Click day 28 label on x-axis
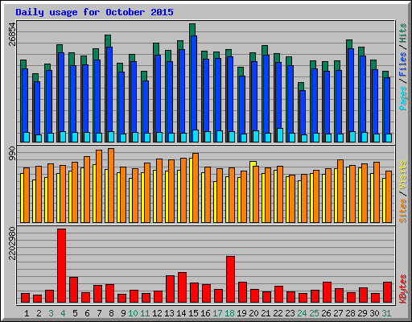The height and width of the screenshot is (322, 412). point(350,313)
